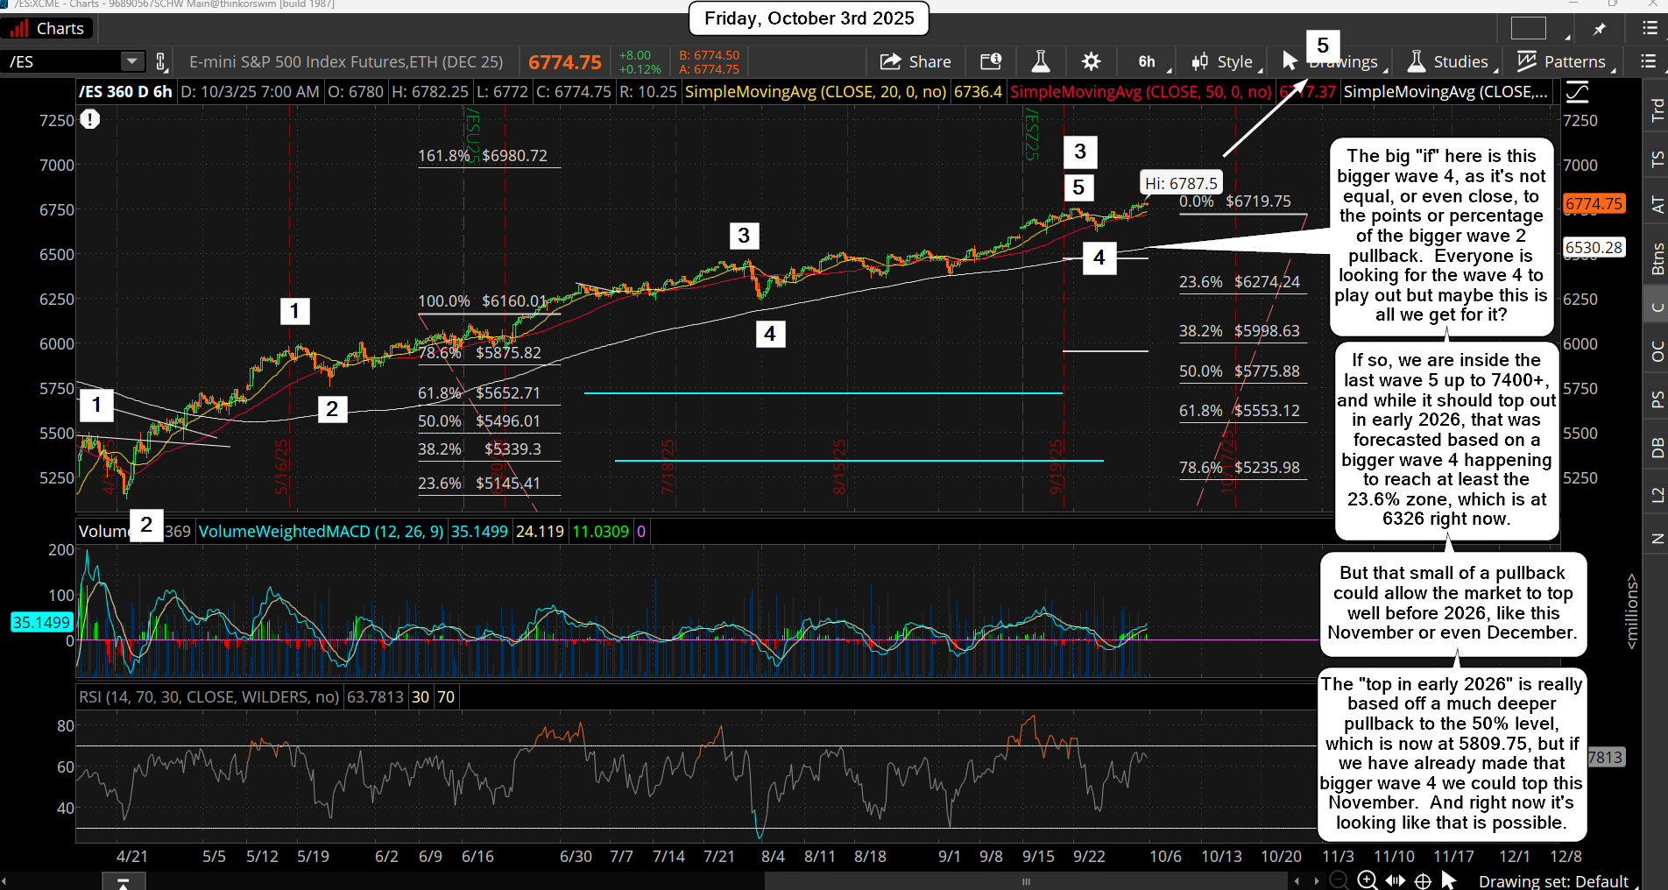1668x890 pixels.
Task: Click the horizontal scrollbar thumb at bottom
Action: coord(1025,881)
